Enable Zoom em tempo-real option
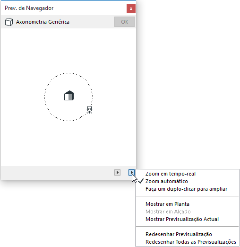Screen dimensions: 240x247 [187, 174]
